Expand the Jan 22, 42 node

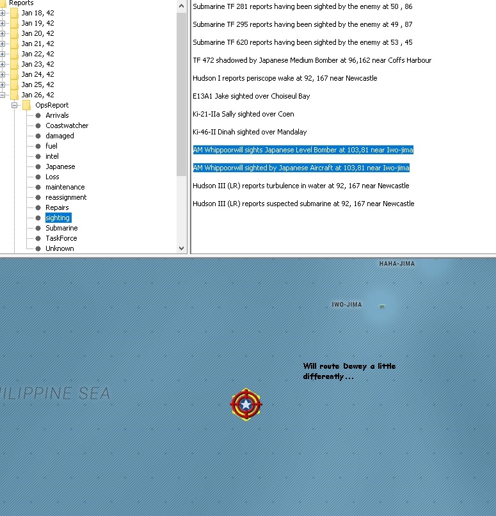[3, 54]
